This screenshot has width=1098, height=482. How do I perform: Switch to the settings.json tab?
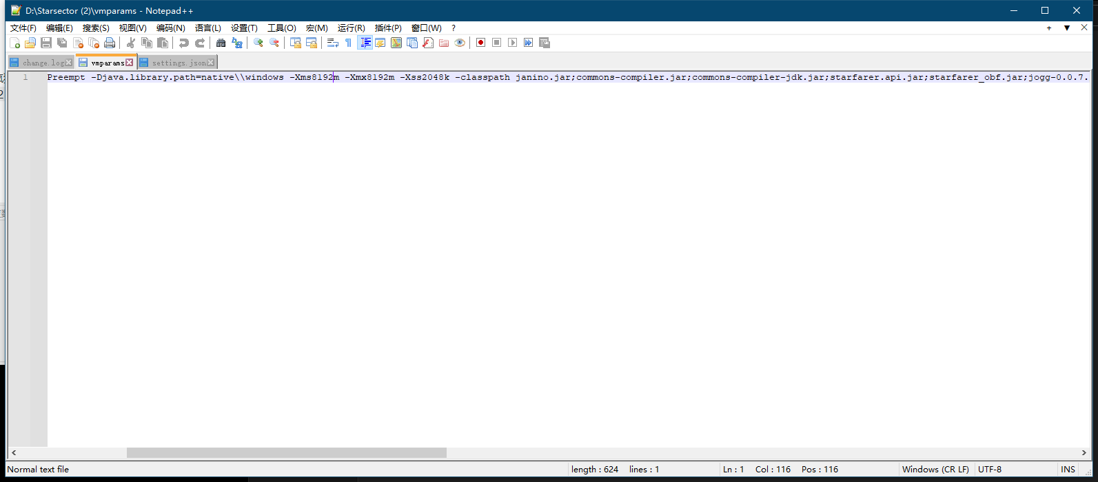(x=179, y=63)
